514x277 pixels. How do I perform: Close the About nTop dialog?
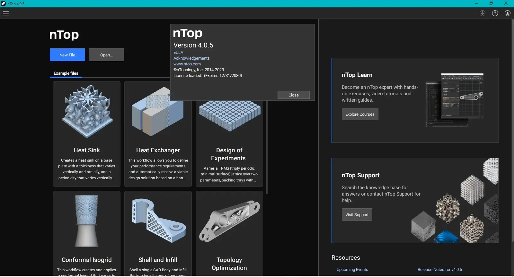pyautogui.click(x=294, y=95)
